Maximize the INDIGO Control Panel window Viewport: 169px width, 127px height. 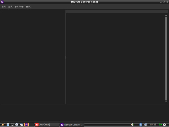(164, 2)
